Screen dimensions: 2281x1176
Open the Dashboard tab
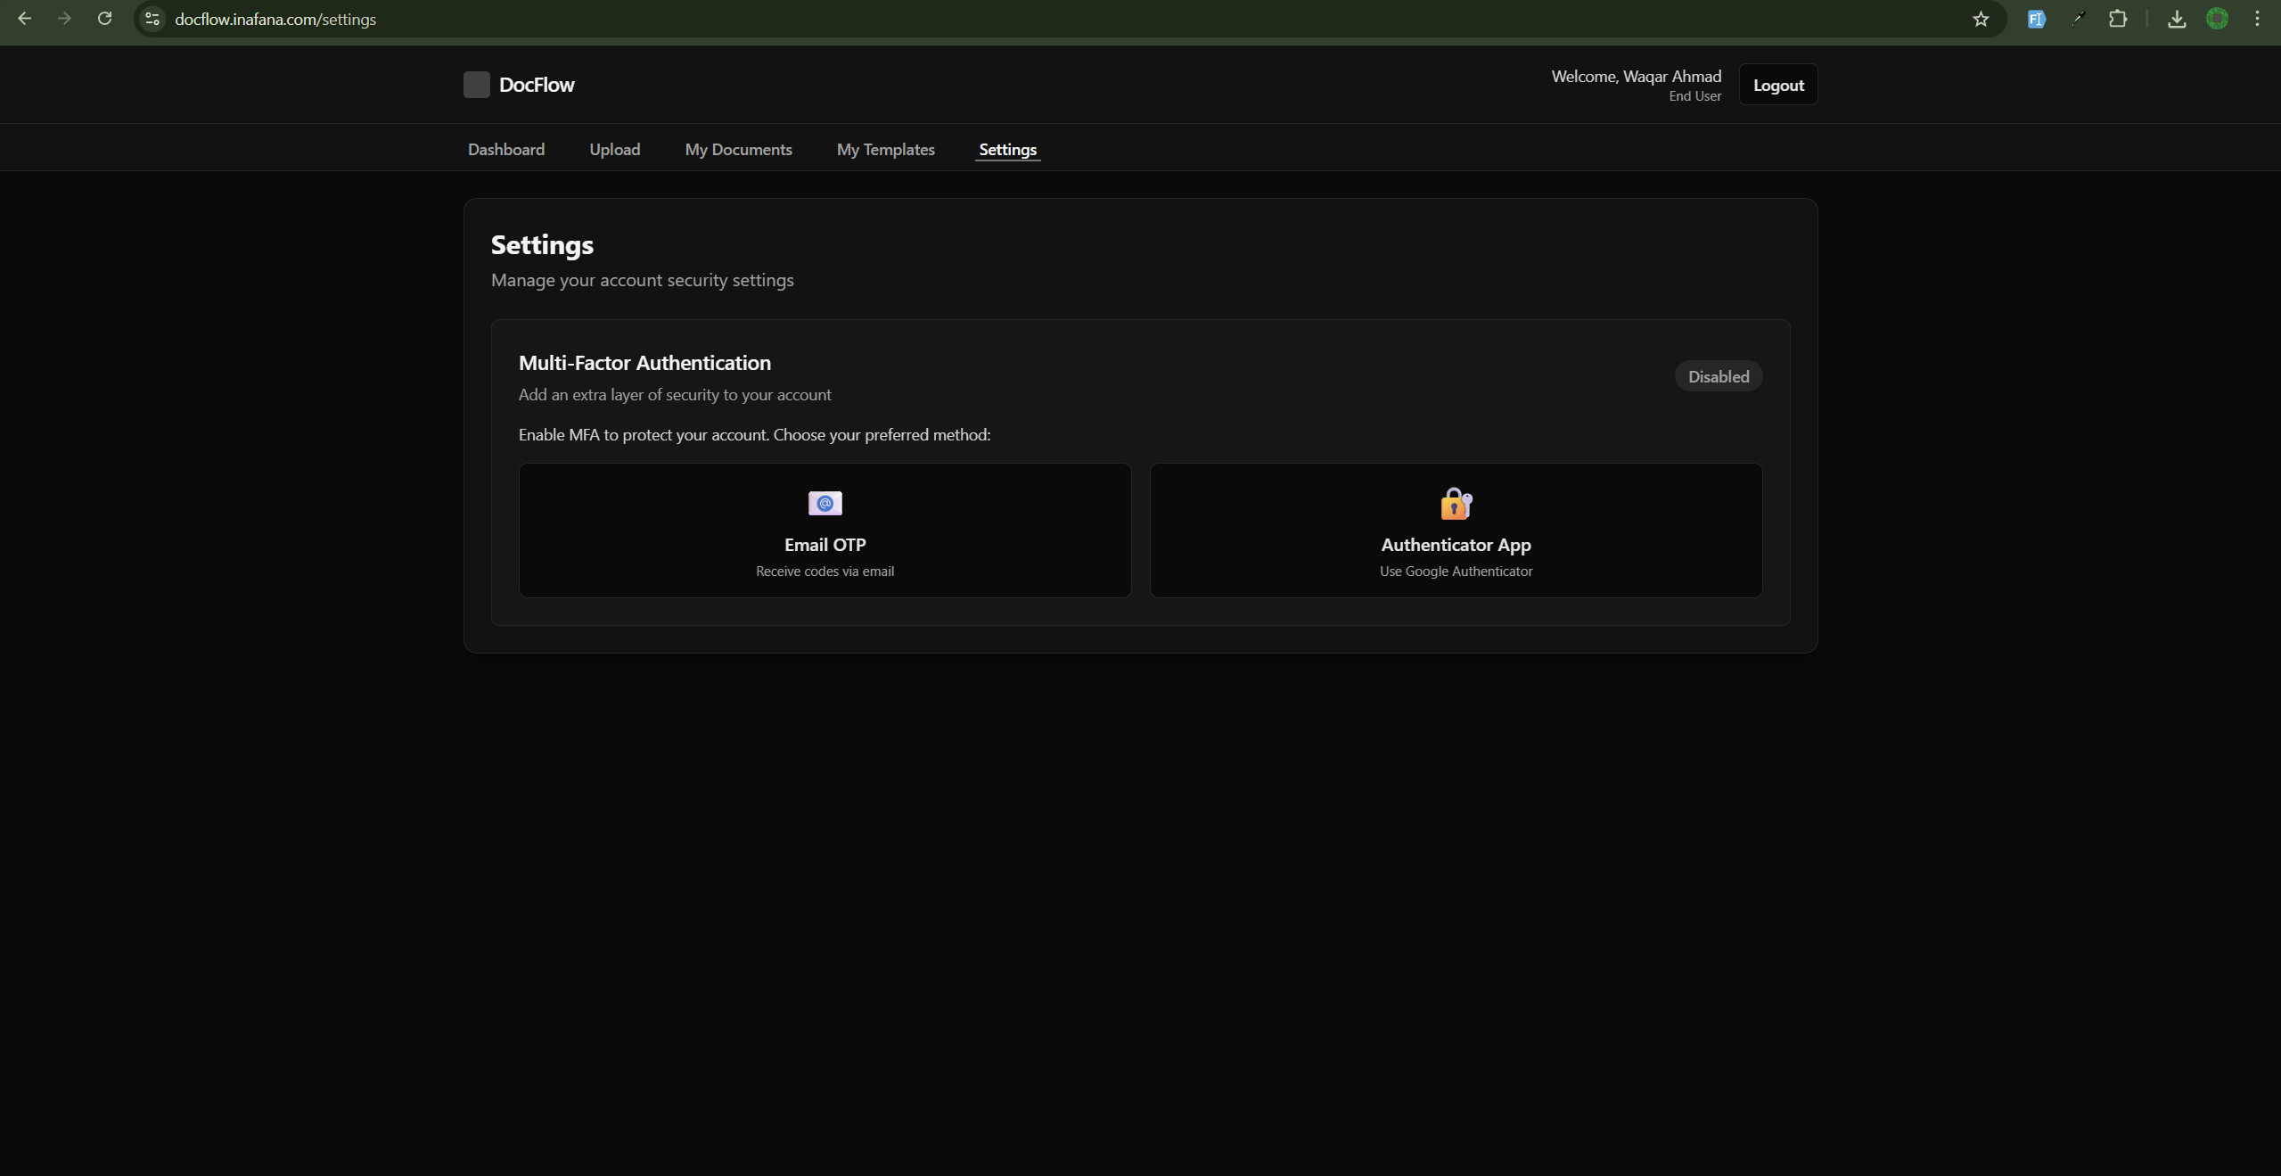click(505, 150)
